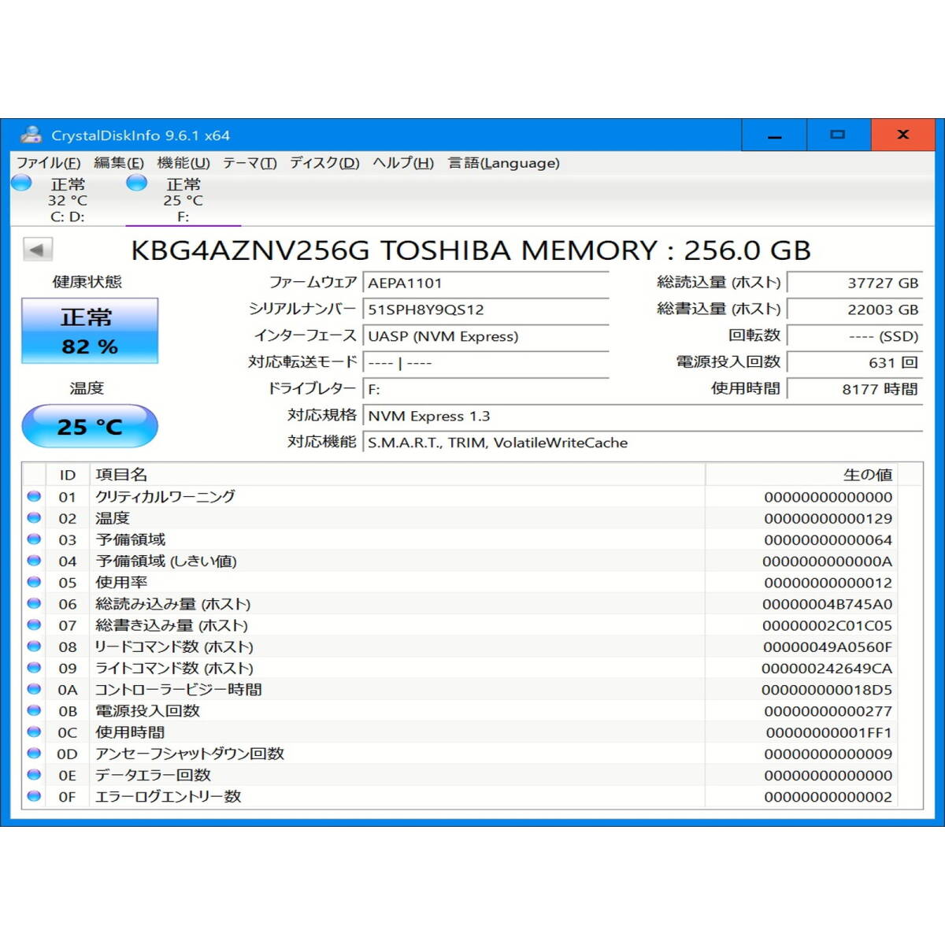The image size is (945, 945).
Task: Click the standard field NVM Express 1.3
Action: pyautogui.click(x=643, y=416)
